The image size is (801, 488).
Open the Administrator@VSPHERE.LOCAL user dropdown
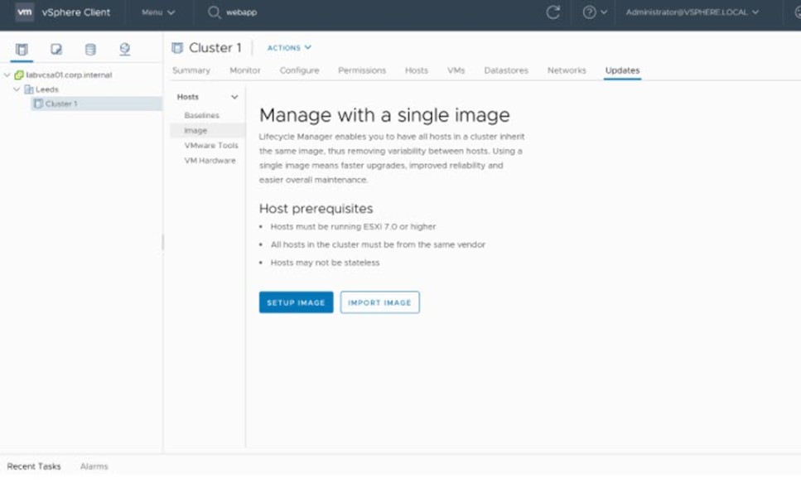click(x=692, y=12)
